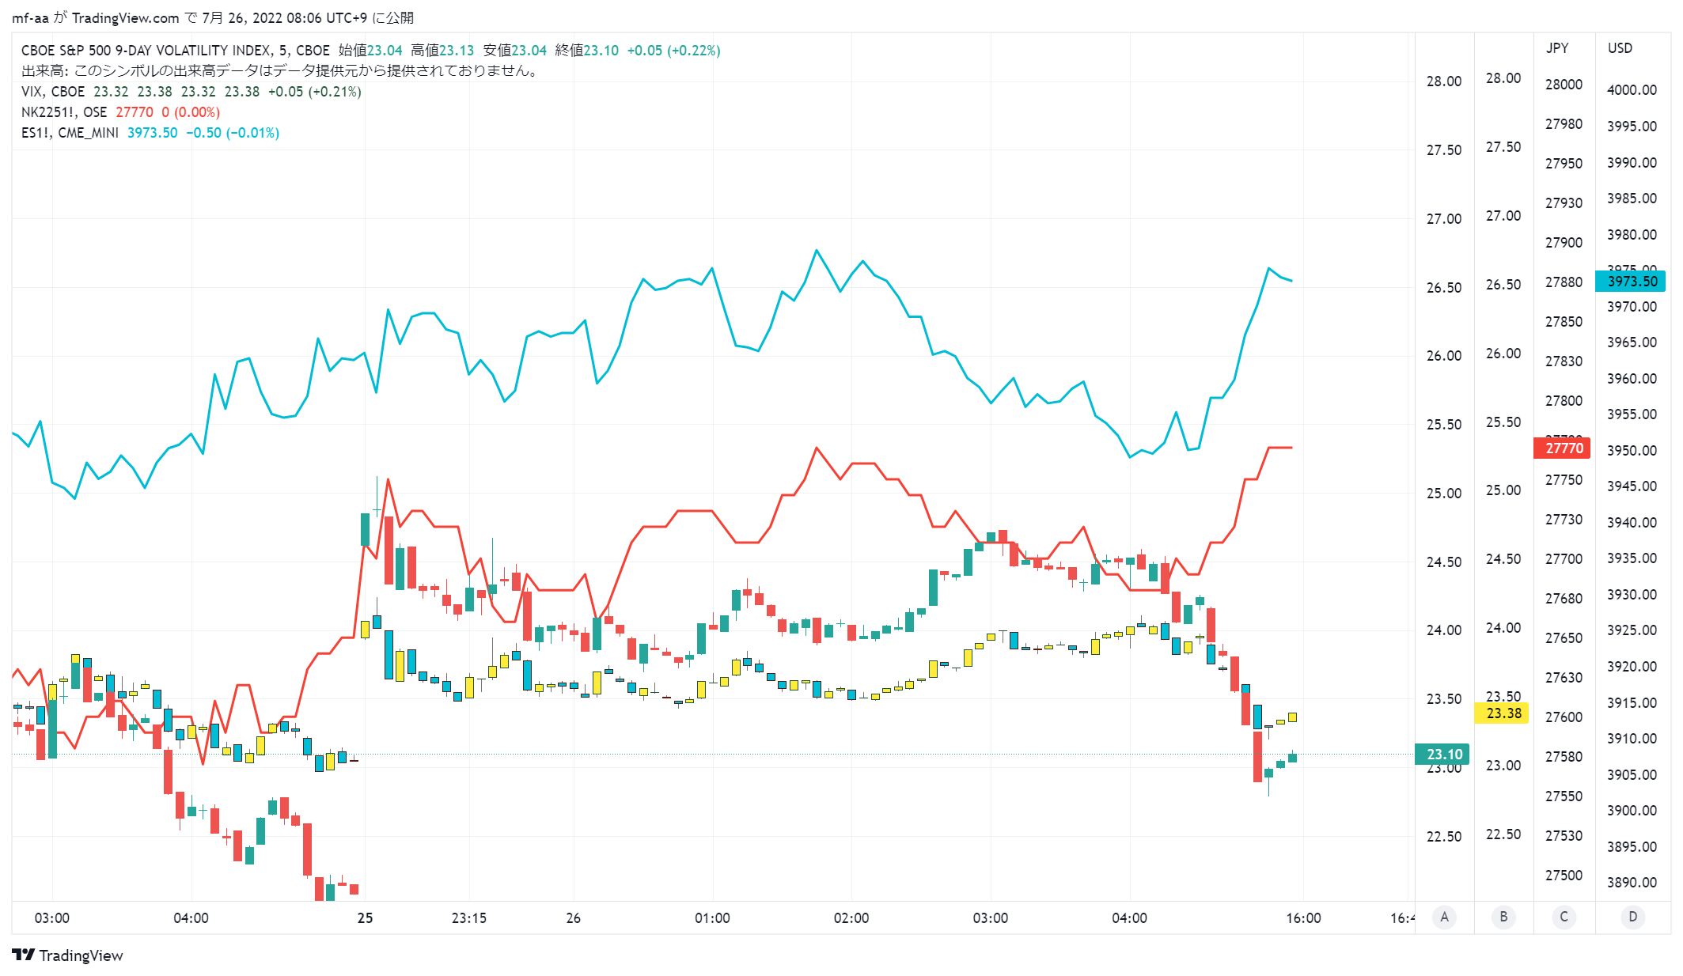Click the JPY currency label
Viewport: 1683px width, 976px height.
[x=1557, y=48]
